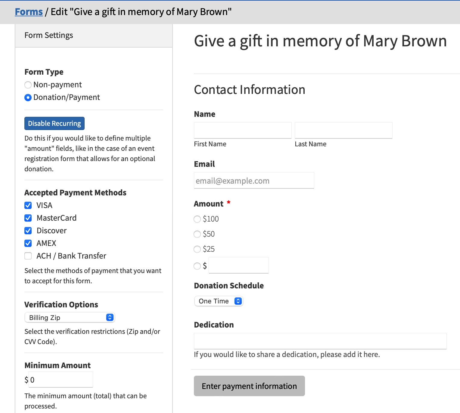Select the Donation/Payment form type
The width and height of the screenshot is (460, 413).
pos(28,98)
